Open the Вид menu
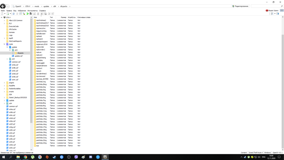 [x=15, y=11]
